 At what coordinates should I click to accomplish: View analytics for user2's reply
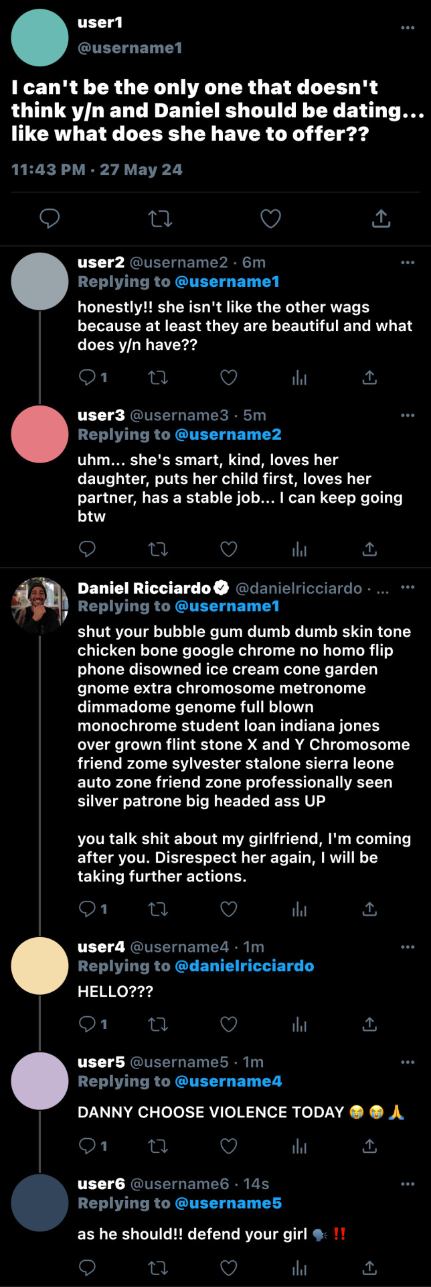(x=299, y=378)
